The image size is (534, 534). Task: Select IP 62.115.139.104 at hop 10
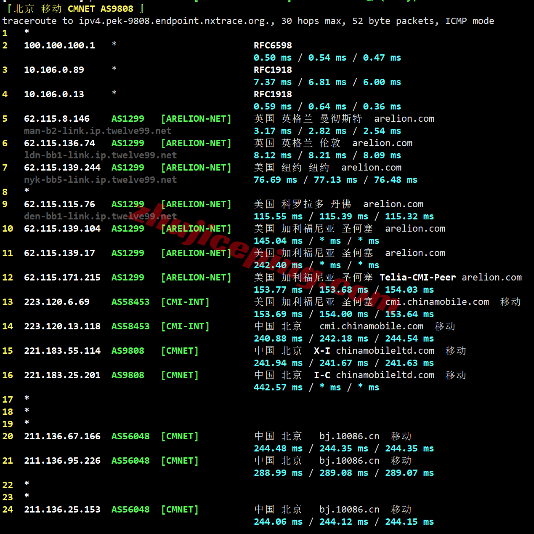pos(62,229)
